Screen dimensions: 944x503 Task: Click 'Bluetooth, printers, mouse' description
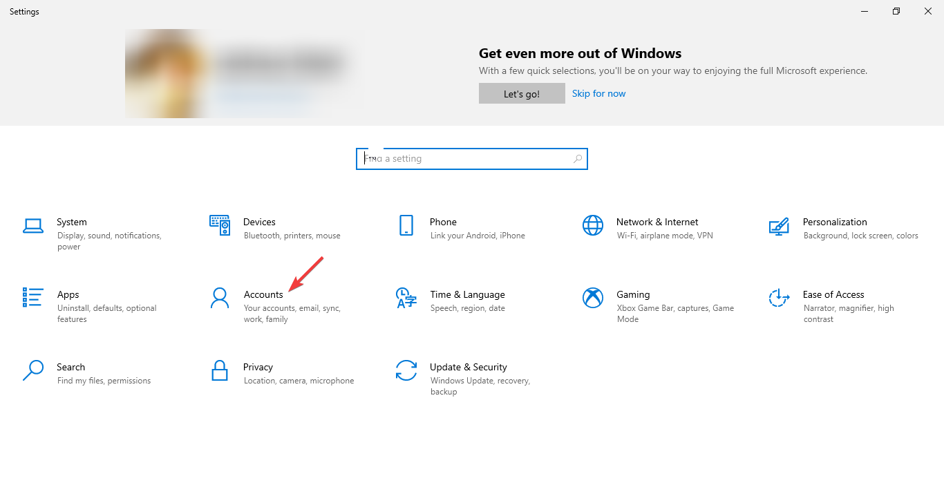click(x=292, y=236)
